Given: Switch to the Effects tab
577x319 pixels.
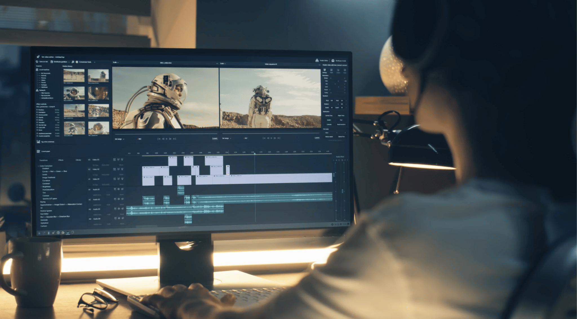Looking at the screenshot, I should (61, 160).
